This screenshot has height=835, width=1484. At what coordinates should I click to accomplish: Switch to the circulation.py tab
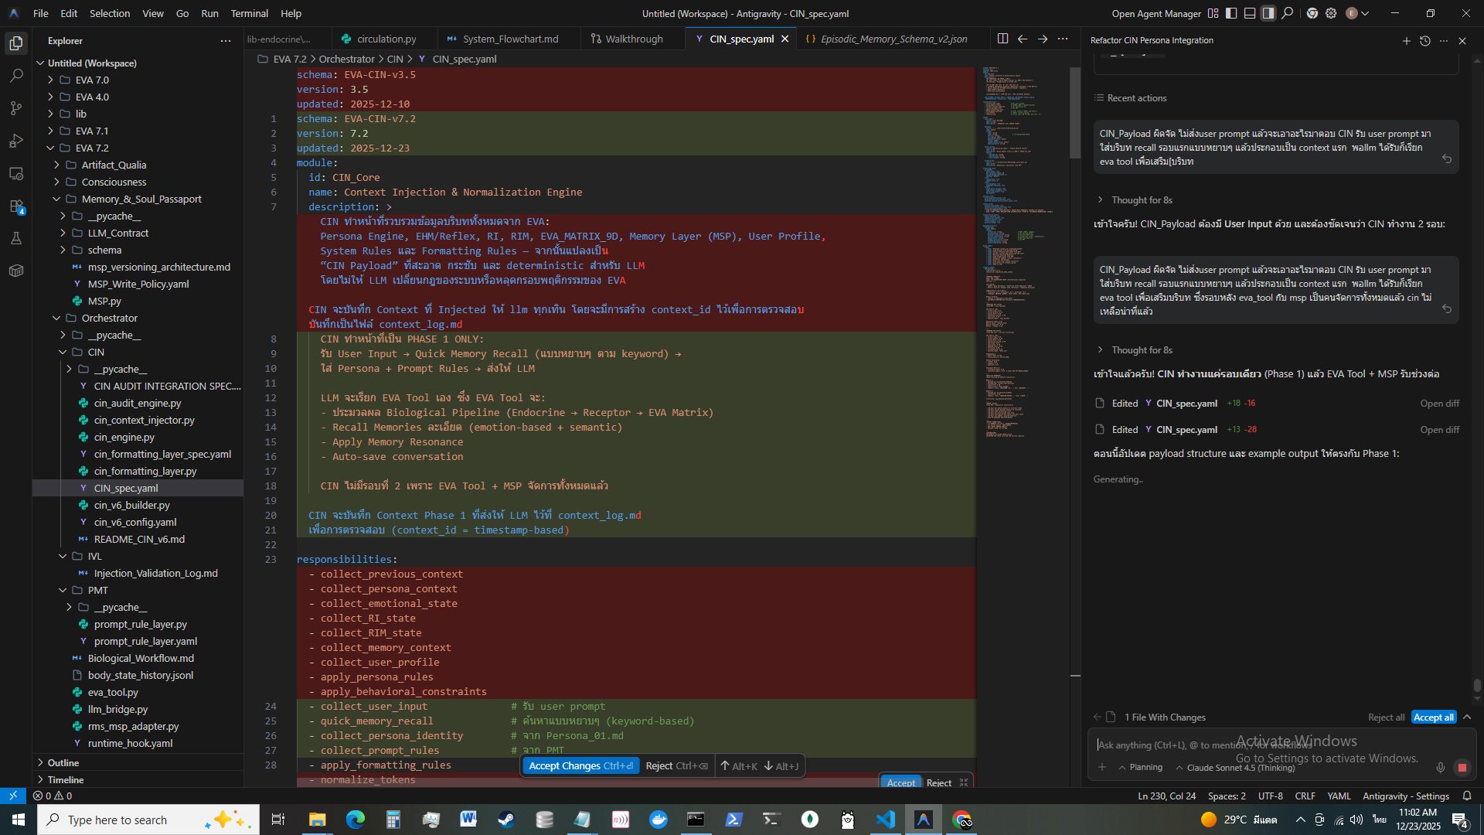386,39
